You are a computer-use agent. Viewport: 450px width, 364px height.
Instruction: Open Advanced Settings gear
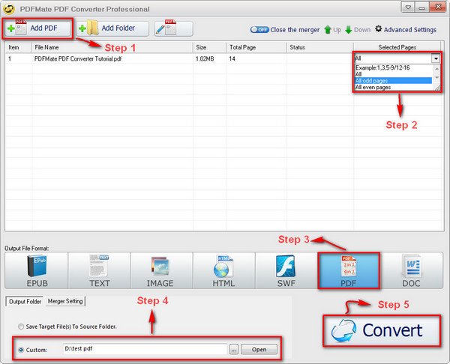pos(406,29)
